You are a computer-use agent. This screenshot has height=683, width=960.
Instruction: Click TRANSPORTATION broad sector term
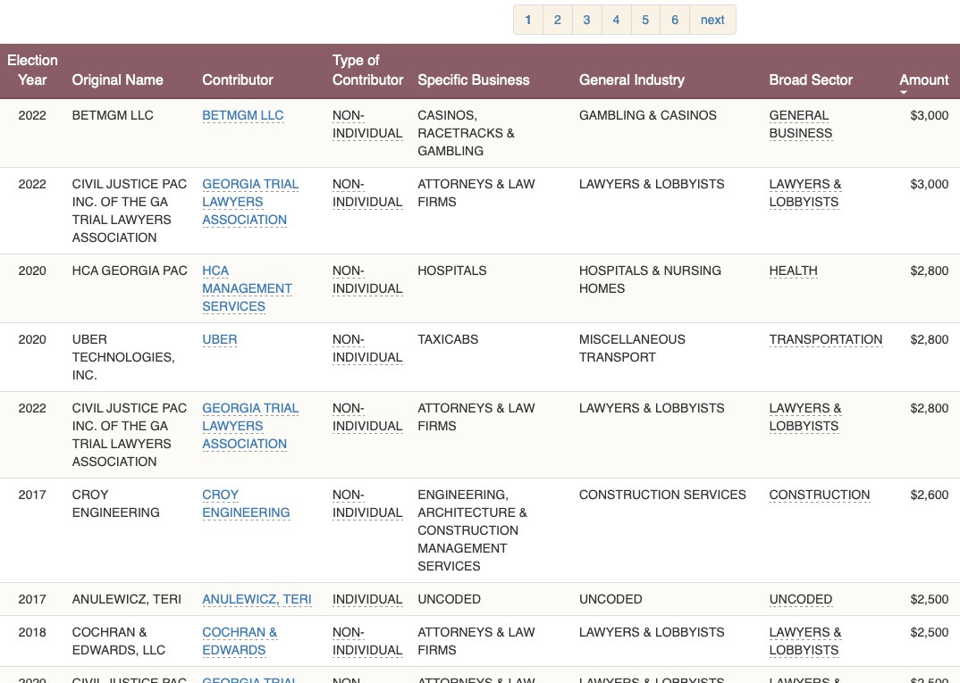pos(825,339)
